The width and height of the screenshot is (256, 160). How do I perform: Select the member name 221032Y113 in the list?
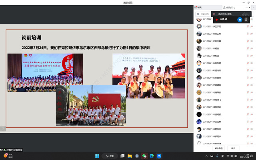point(212,100)
